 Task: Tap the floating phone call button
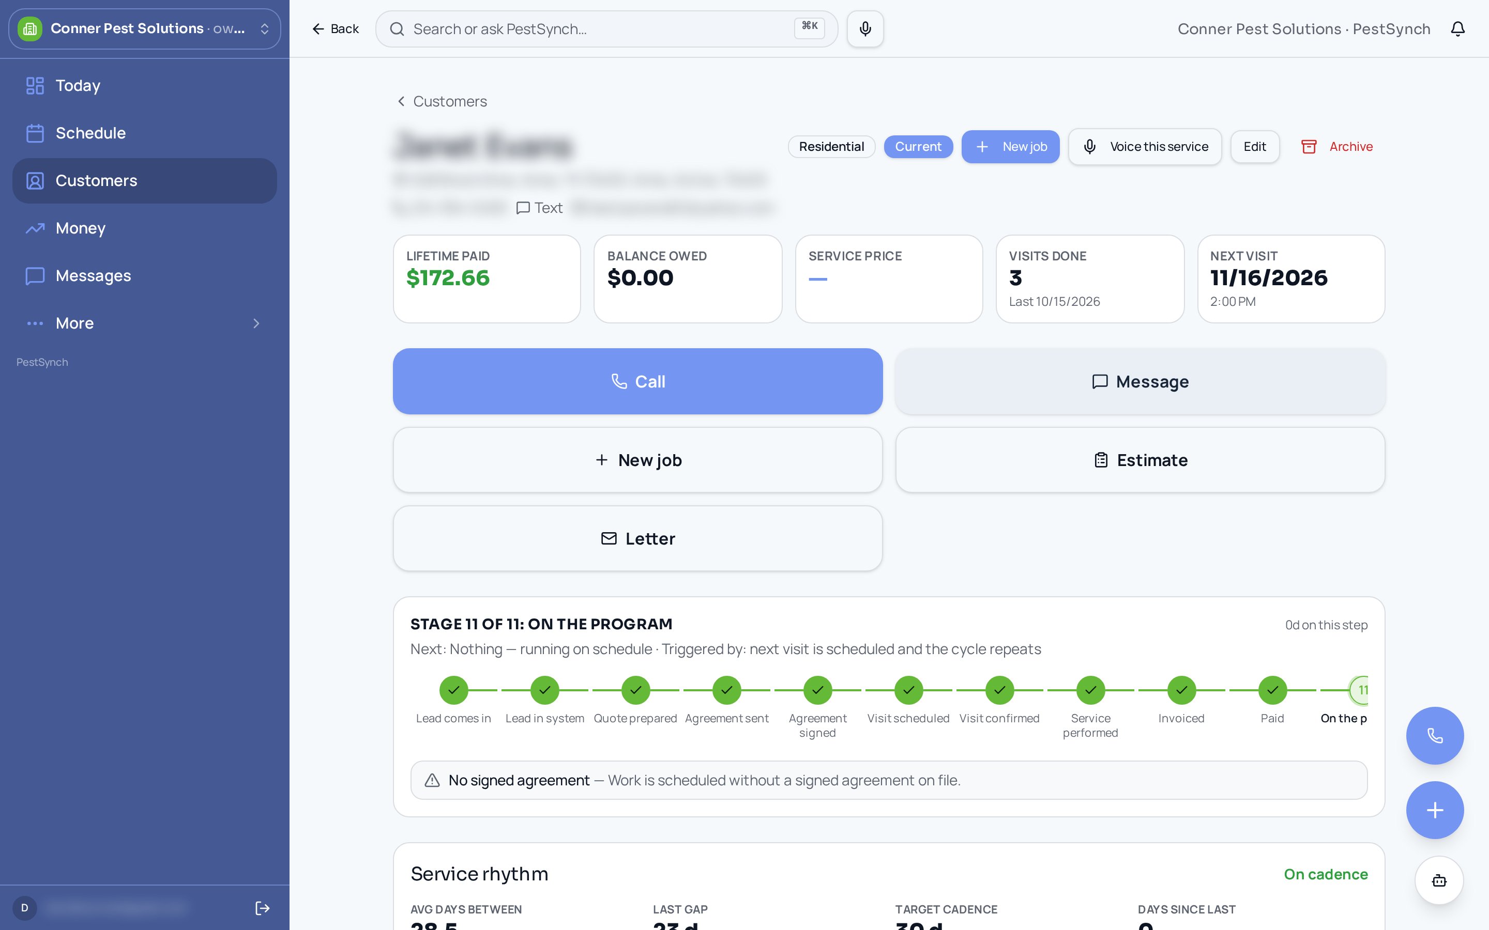tap(1435, 736)
